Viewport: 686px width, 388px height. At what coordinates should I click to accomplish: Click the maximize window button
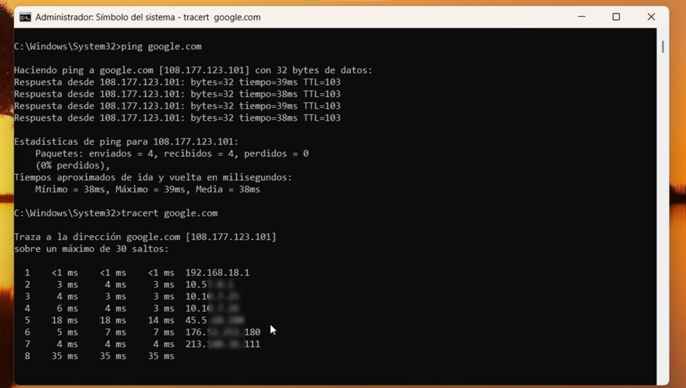pyautogui.click(x=616, y=17)
